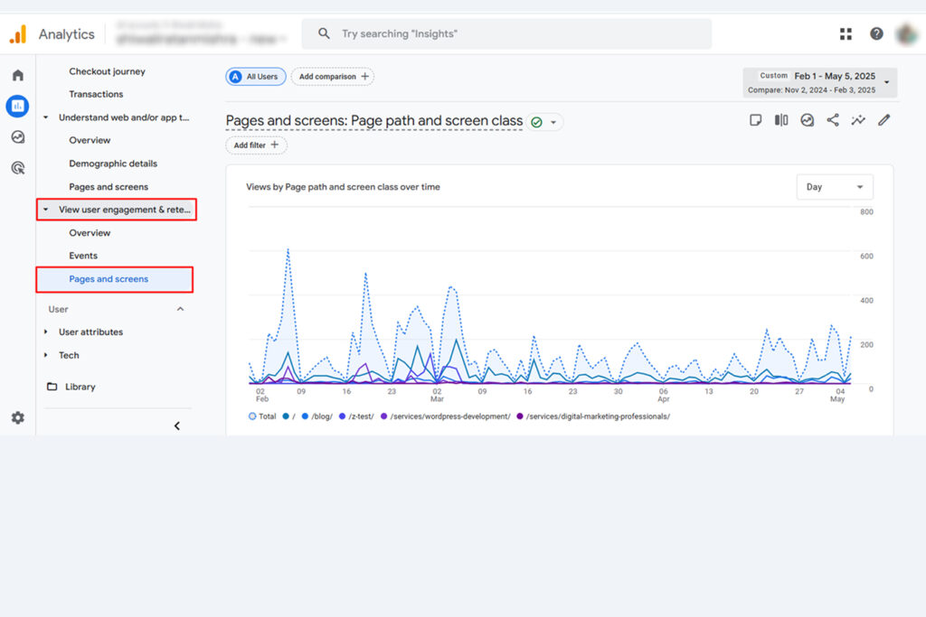Screen dimensions: 926x617
Task: Collapse Understand web and/or app section
Action: [x=45, y=117]
